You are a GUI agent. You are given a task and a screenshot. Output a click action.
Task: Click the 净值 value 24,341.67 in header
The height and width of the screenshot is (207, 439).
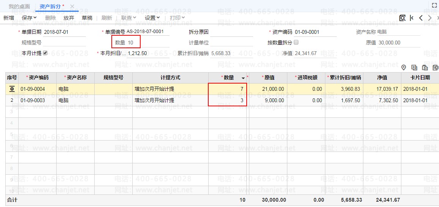coord(306,54)
